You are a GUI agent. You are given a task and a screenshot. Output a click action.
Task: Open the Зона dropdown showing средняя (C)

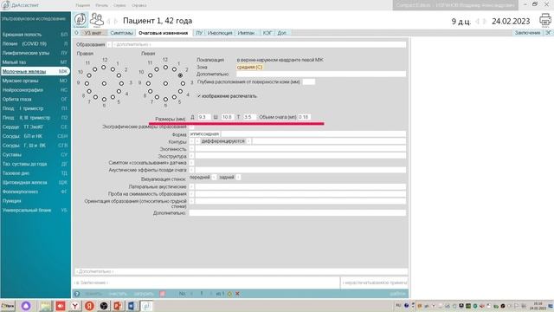(249, 67)
